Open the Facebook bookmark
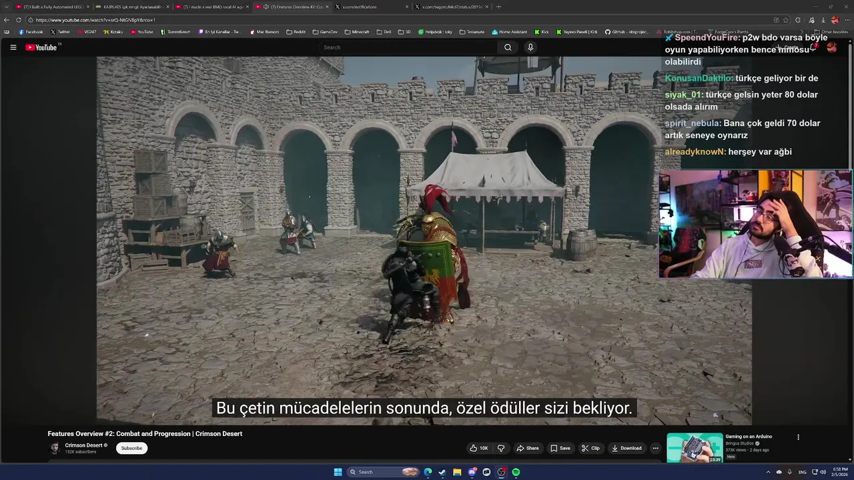The image size is (854, 480). coord(31,32)
